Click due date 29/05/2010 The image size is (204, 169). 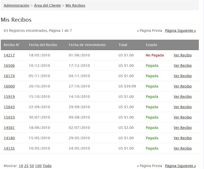[79, 138]
